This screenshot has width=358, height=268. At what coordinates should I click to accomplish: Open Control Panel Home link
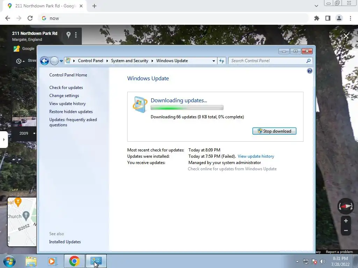(x=68, y=75)
